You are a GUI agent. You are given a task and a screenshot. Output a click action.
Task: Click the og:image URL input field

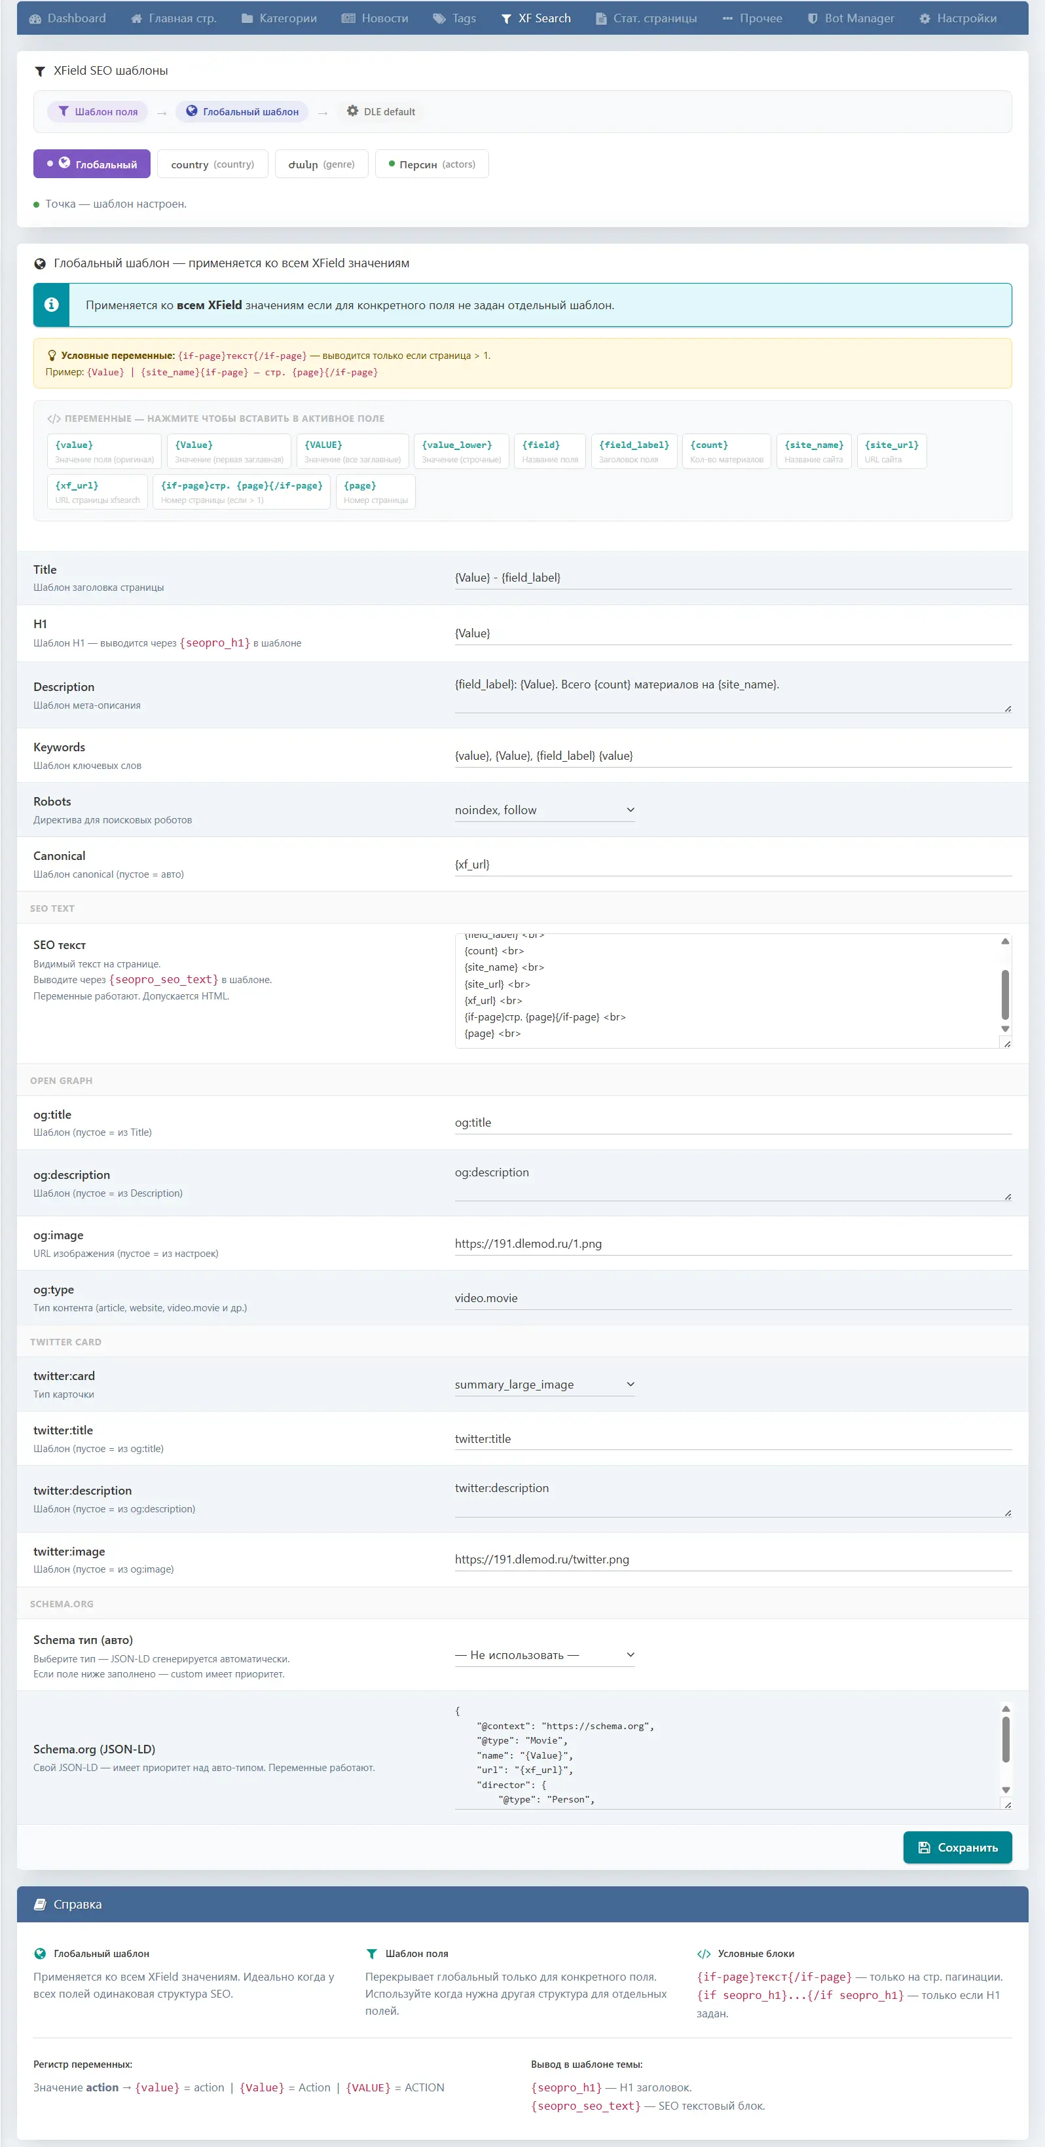coord(733,1244)
